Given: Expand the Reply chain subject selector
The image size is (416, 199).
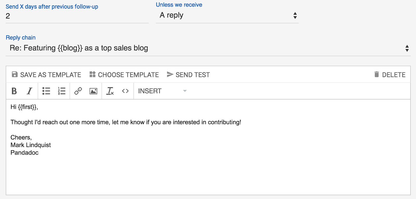Looking at the screenshot, I should pyautogui.click(x=208, y=48).
